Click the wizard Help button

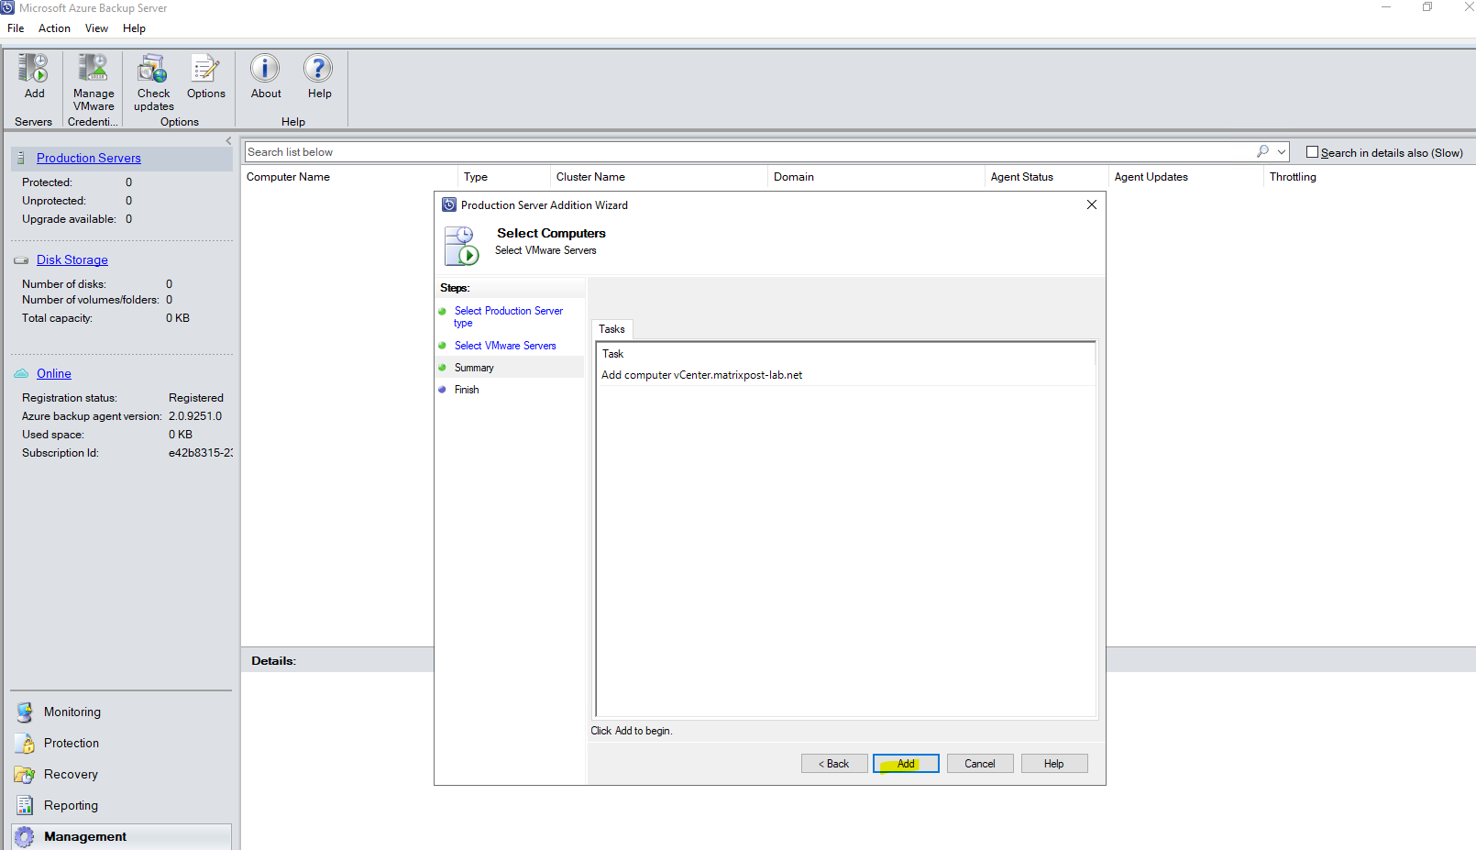(1054, 764)
